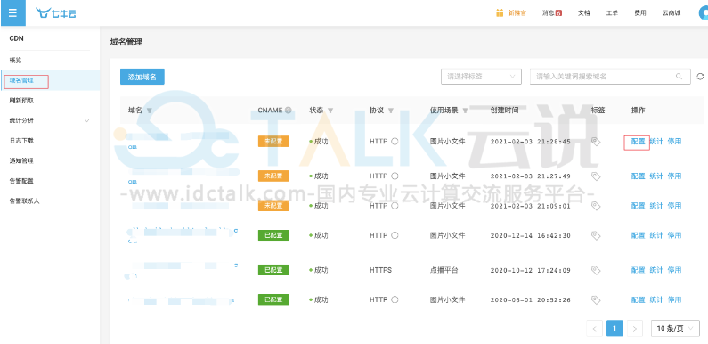Click the 添加域名 button
The height and width of the screenshot is (344, 708).
(142, 77)
